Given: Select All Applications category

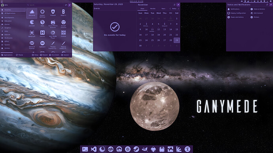Looking at the screenshot, I should point(13,13).
